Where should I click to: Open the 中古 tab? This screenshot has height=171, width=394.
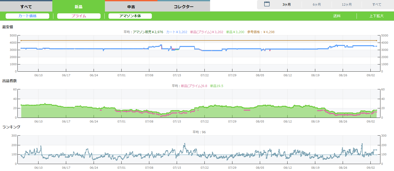pyautogui.click(x=131, y=7)
